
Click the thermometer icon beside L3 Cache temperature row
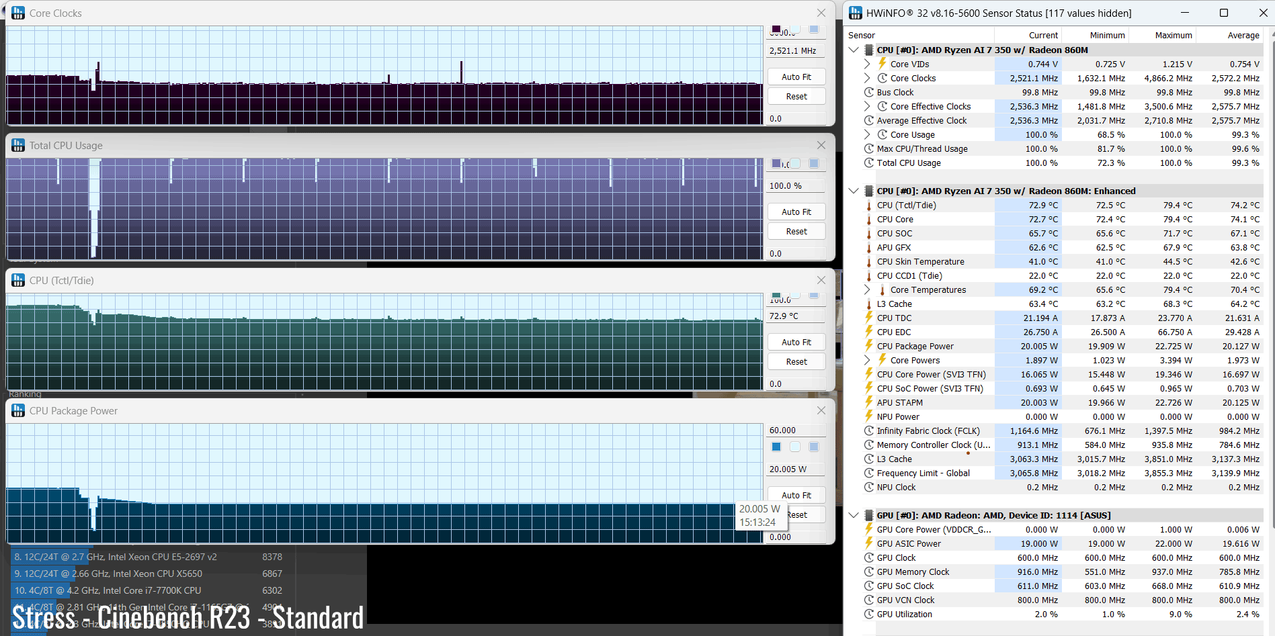(869, 304)
